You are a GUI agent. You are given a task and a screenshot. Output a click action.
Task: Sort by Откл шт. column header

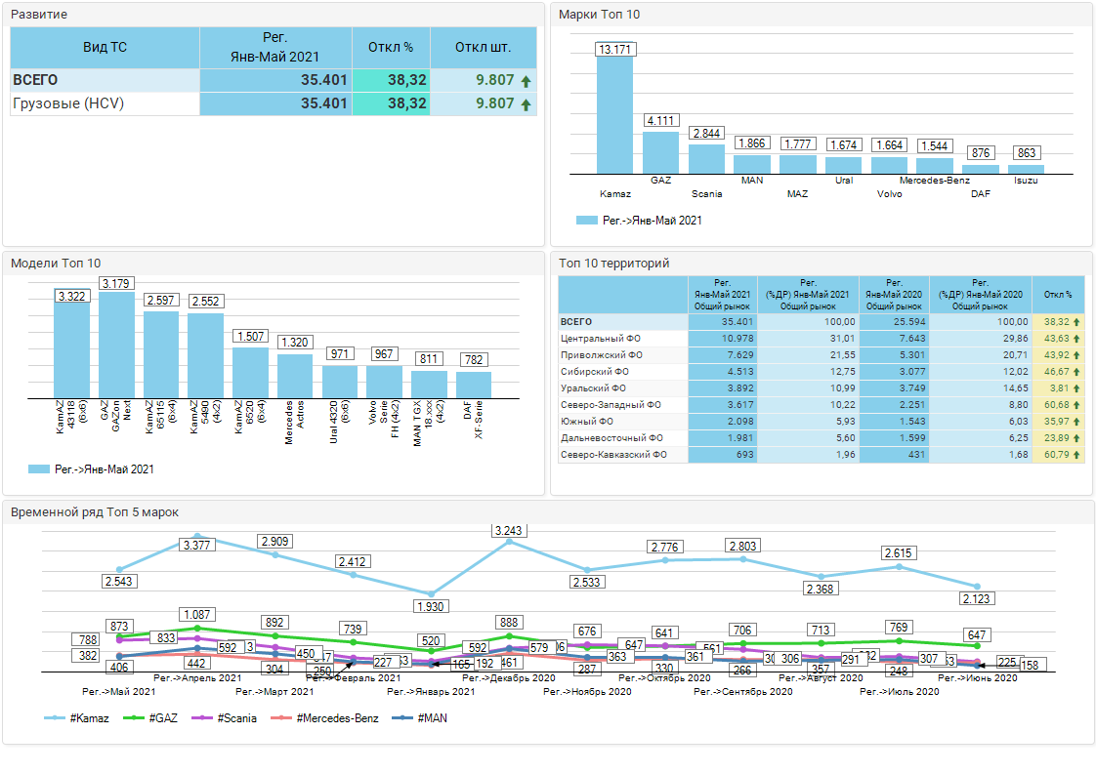coord(484,47)
